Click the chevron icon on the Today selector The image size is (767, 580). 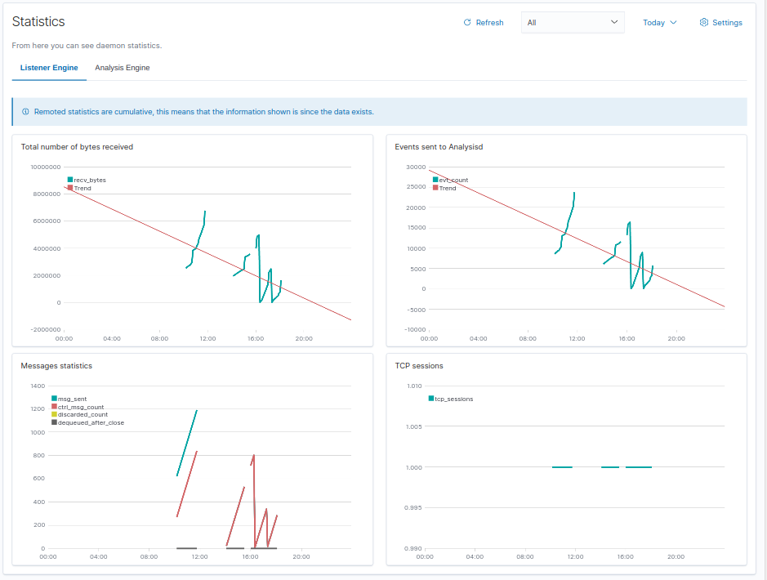[x=672, y=22]
